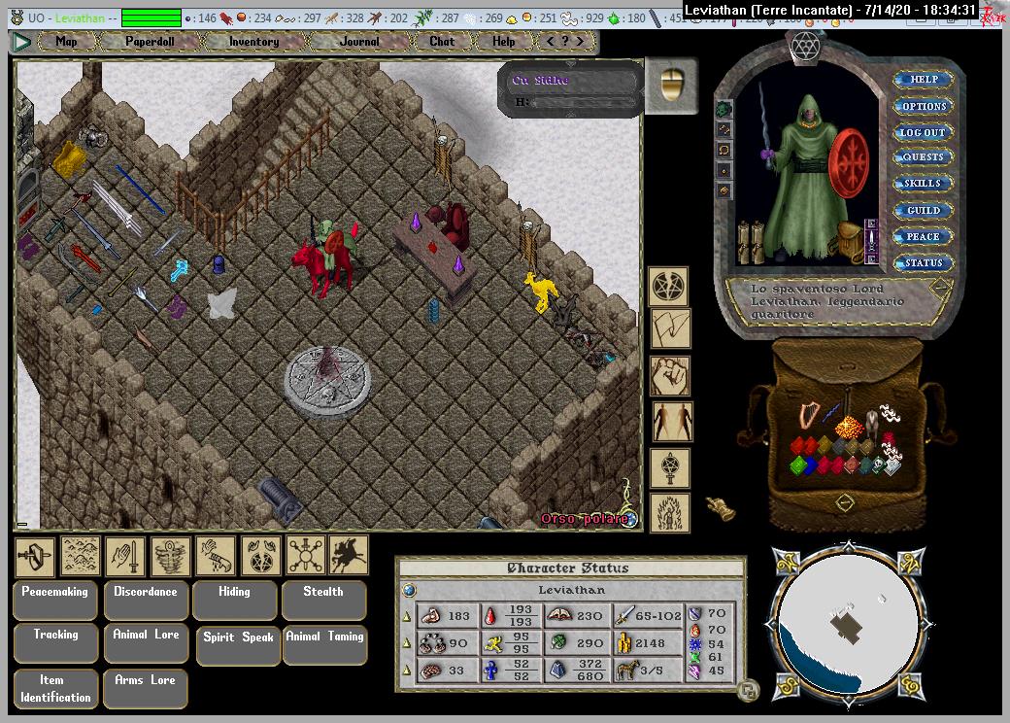Viewport: 1010px width, 723px height.
Task: Click the scrolls on the paperdoll
Action: click(751, 241)
